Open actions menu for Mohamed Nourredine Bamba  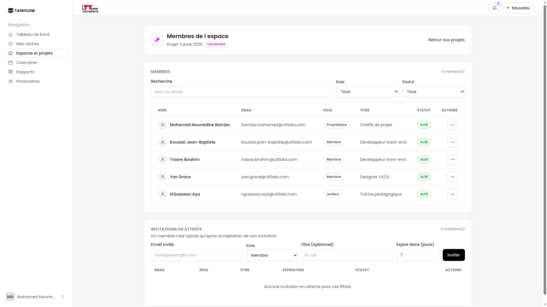click(x=452, y=125)
